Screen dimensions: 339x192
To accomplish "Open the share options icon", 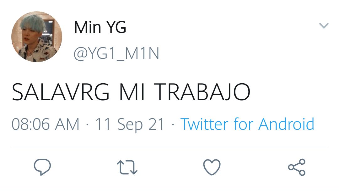I will coord(297,167).
